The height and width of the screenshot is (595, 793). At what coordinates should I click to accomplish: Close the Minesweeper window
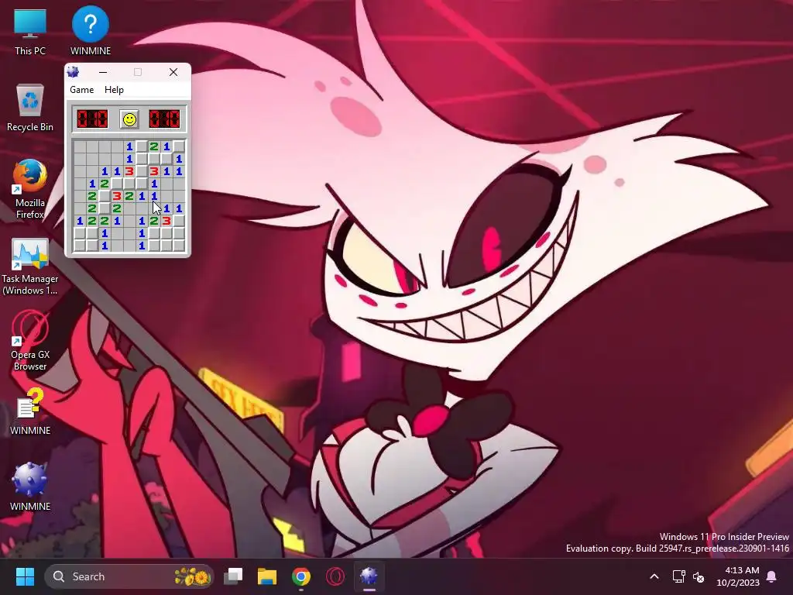173,72
